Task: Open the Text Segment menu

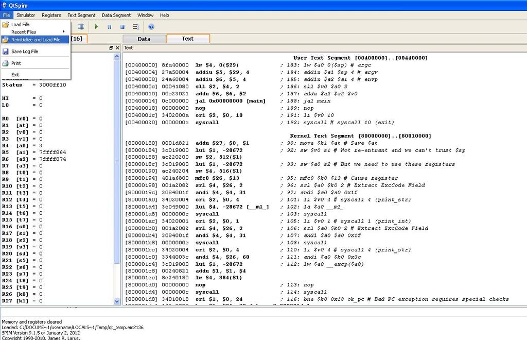Action: pyautogui.click(x=81, y=15)
